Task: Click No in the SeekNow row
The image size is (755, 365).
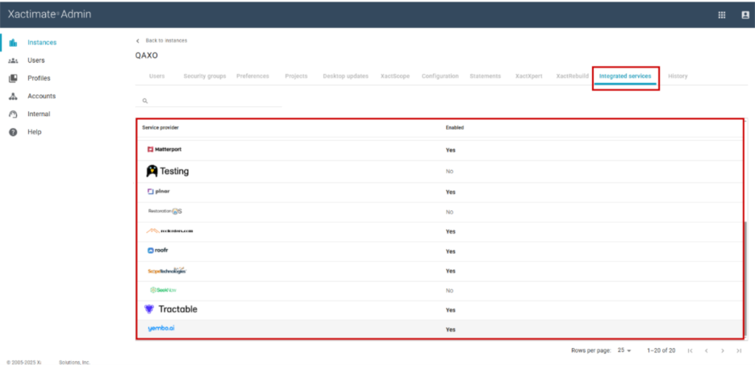Action: tap(449, 291)
